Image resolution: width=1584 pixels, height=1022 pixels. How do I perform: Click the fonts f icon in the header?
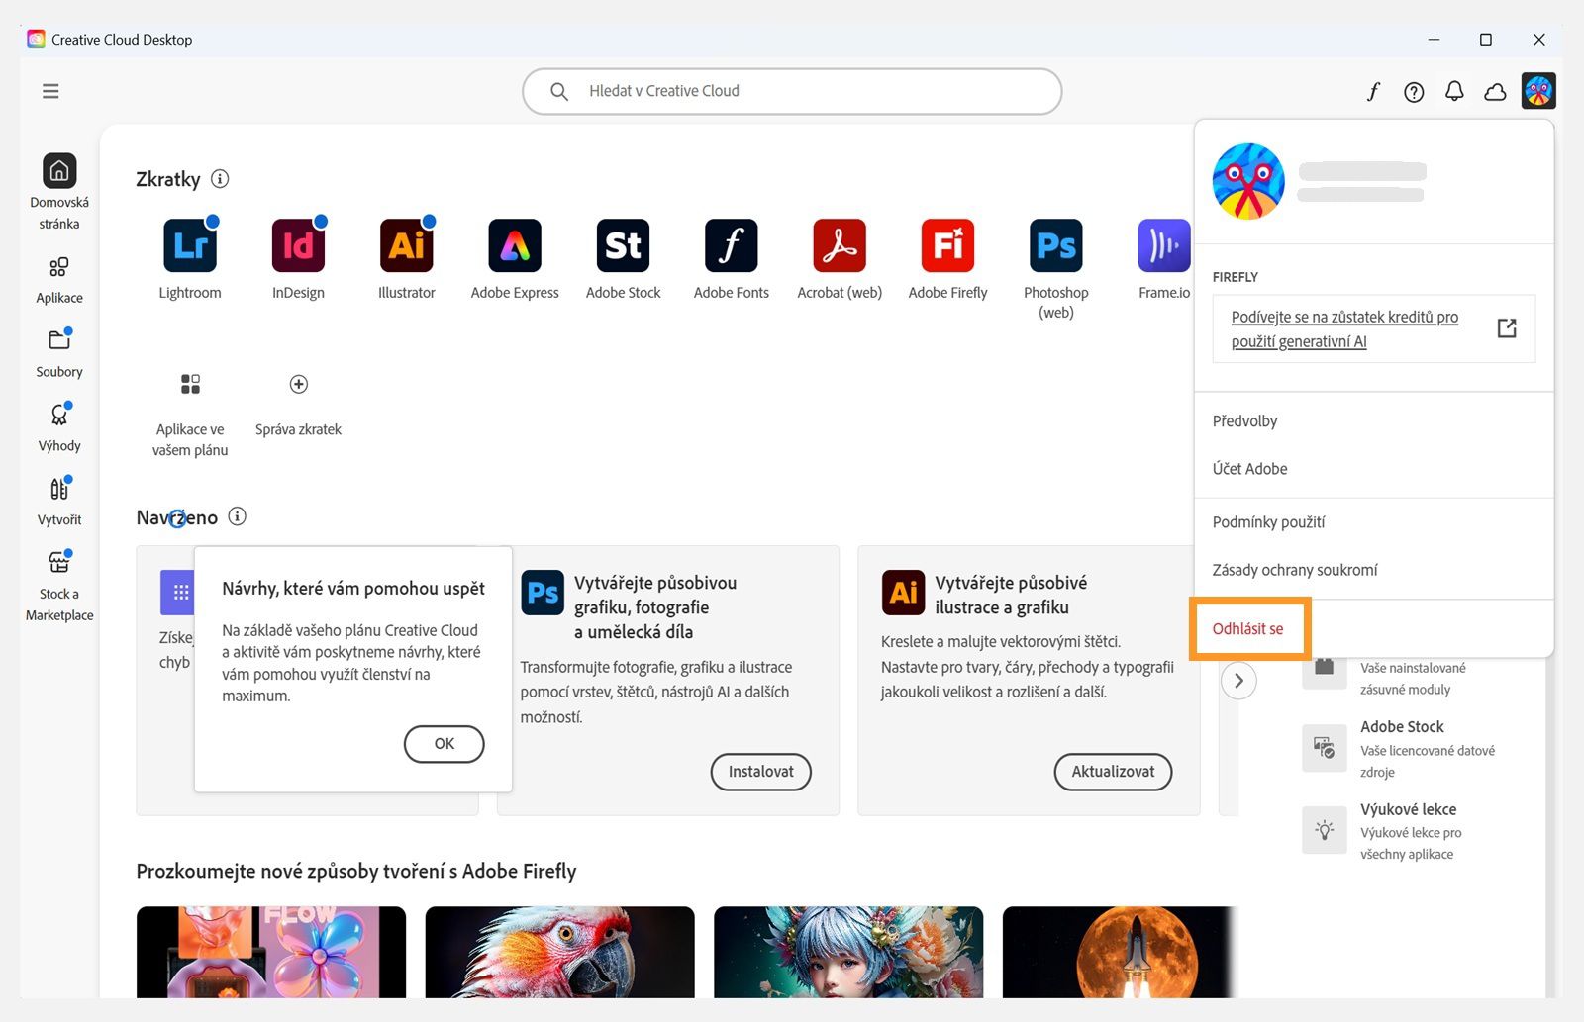[1373, 92]
